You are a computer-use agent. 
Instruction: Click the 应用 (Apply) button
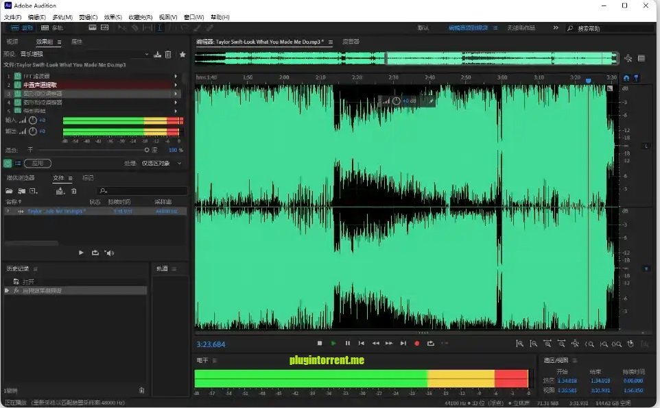point(38,163)
